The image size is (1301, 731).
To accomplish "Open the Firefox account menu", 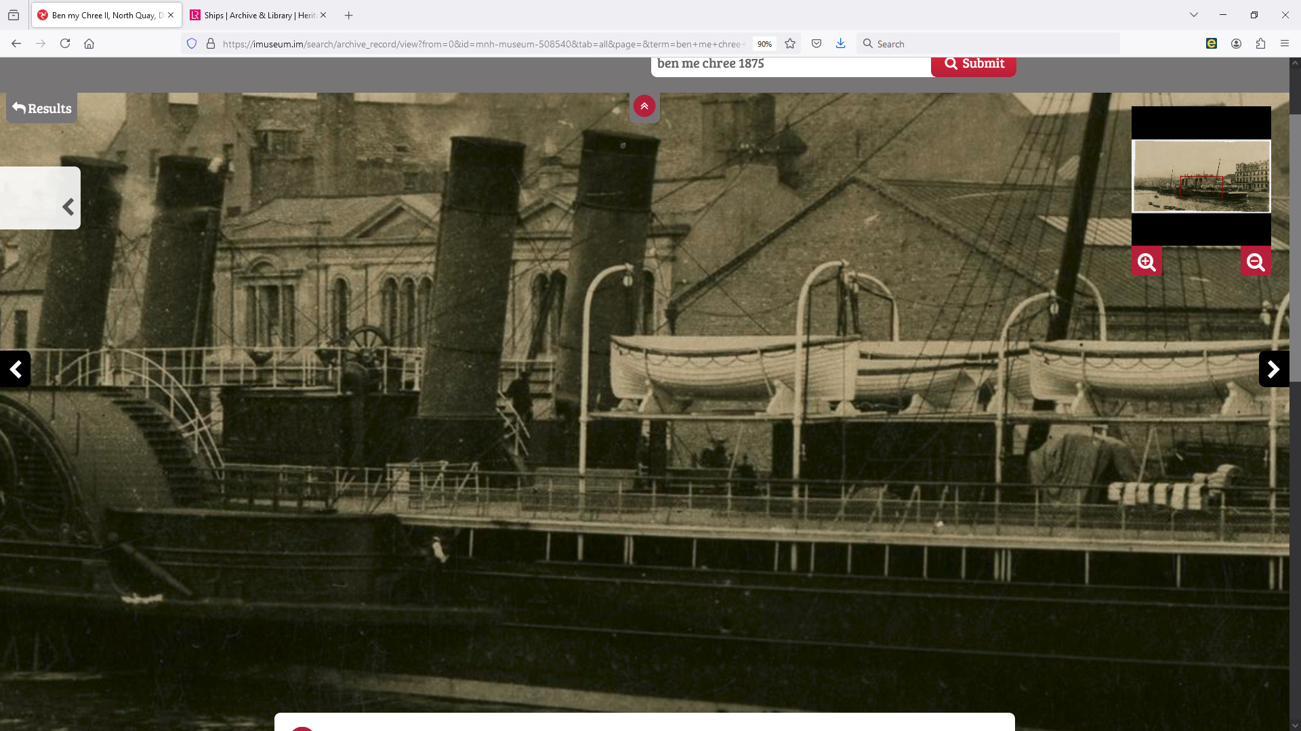I will click(x=1236, y=43).
